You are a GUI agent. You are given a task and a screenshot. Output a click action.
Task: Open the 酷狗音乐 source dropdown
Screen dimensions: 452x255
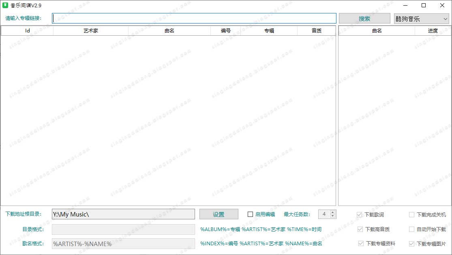tap(422, 19)
